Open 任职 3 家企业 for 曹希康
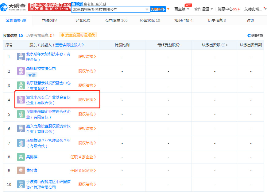Image resolution: width=267 pixels, height=192 pixels. pos(83,171)
